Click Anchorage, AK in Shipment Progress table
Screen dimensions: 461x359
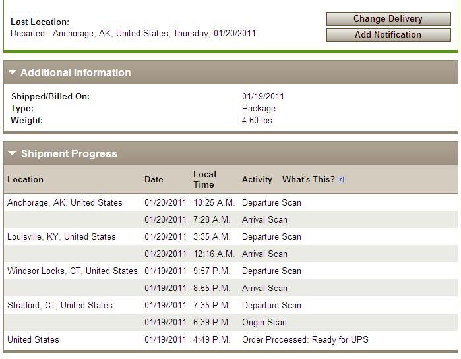(65, 202)
